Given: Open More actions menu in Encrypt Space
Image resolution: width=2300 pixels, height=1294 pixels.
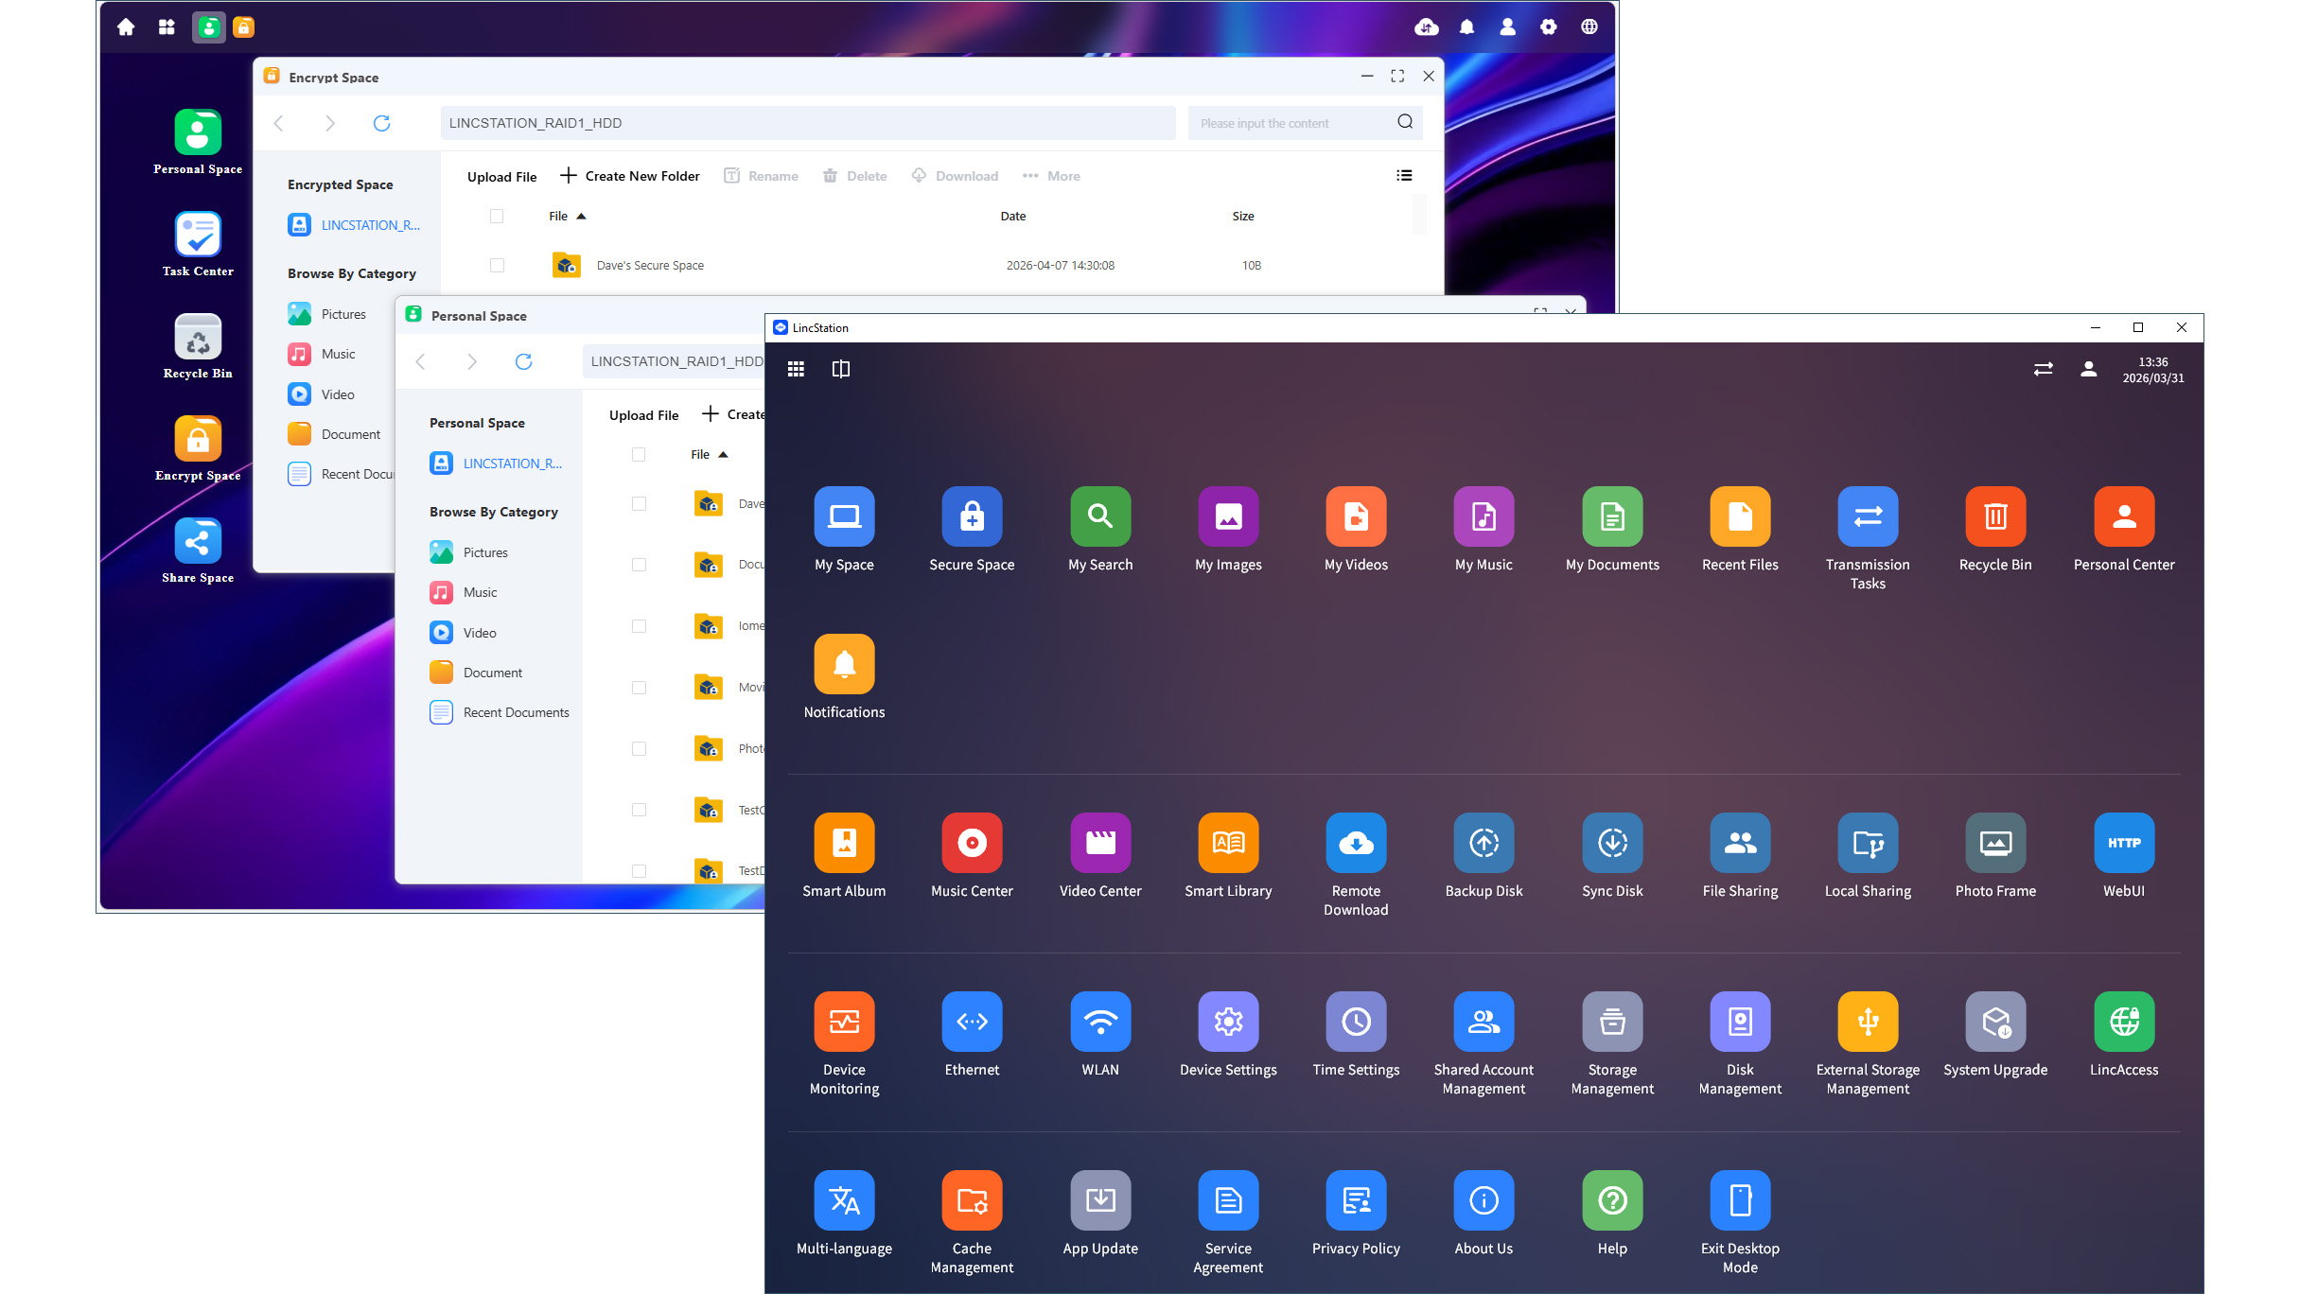Looking at the screenshot, I should tap(1050, 176).
